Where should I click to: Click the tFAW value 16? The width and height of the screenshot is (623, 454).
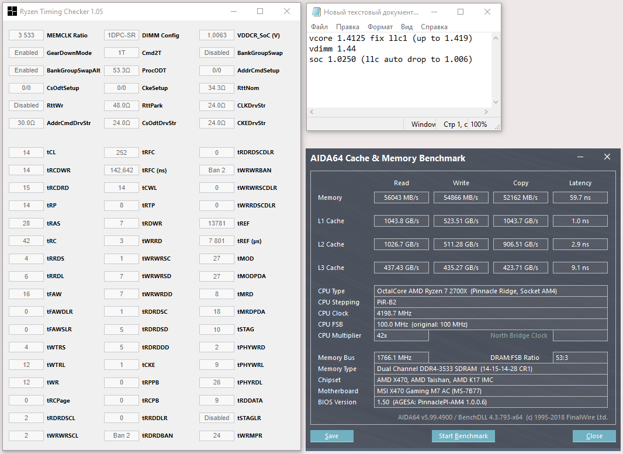[x=26, y=294]
